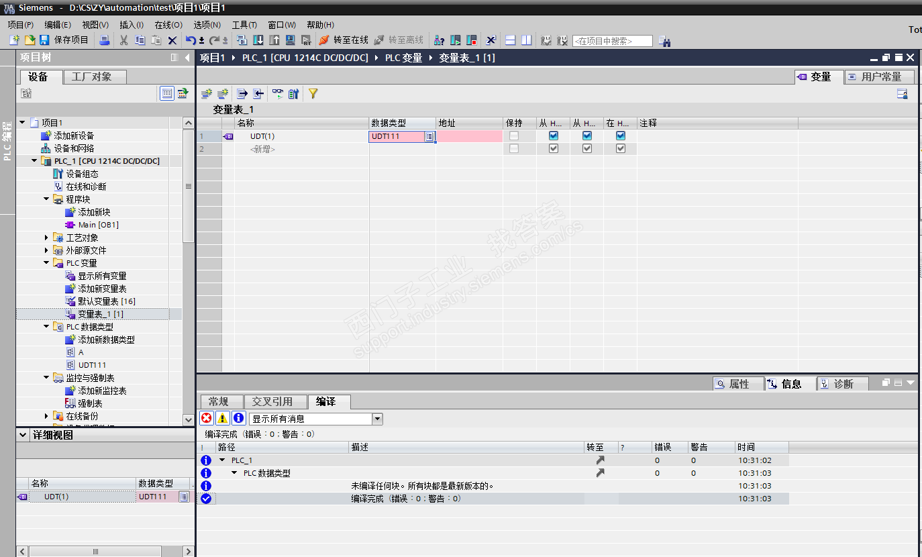
Task: Click the Accessible devices icon with question mark
Action: point(440,40)
